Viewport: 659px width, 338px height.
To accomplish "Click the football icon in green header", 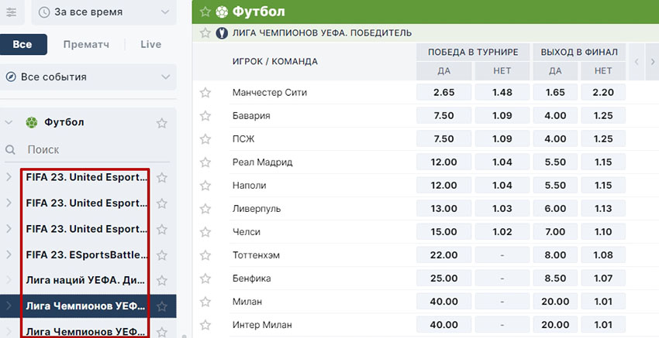I will click(222, 12).
